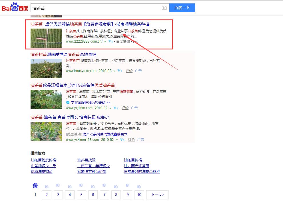The width and height of the screenshot is (283, 206).
Task: Click V1 badge beside www.yxjfmm.com
Action: 116,108
